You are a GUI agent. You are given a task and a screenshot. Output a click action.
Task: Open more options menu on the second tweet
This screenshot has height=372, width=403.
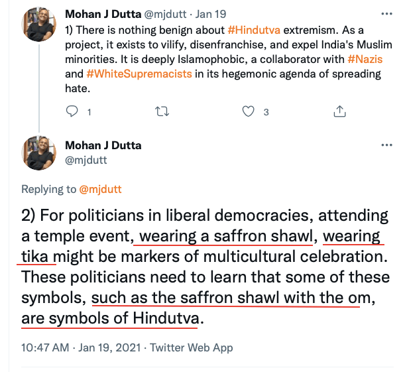[387, 145]
